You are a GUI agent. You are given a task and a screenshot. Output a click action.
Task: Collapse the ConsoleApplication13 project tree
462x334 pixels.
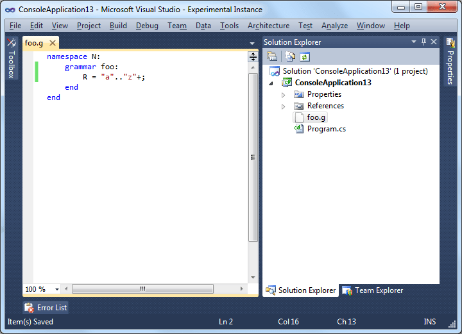(x=271, y=83)
